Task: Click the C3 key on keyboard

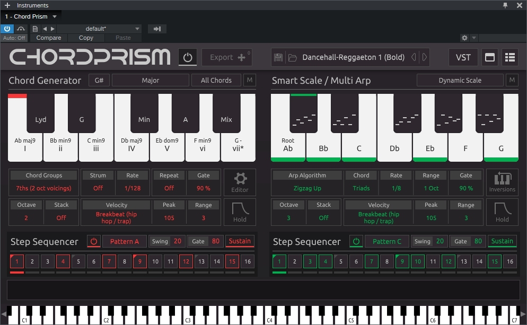Action: (x=187, y=319)
